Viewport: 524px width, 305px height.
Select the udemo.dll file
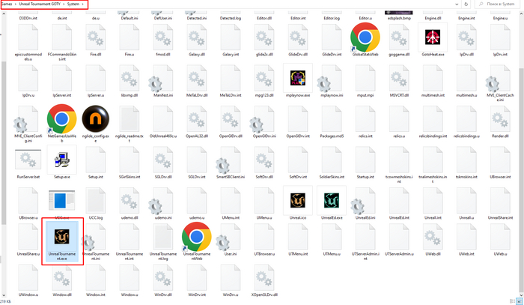click(130, 203)
